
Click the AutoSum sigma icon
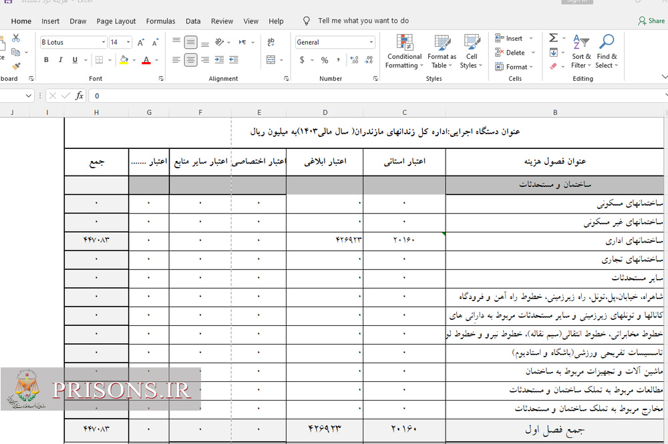click(x=553, y=38)
